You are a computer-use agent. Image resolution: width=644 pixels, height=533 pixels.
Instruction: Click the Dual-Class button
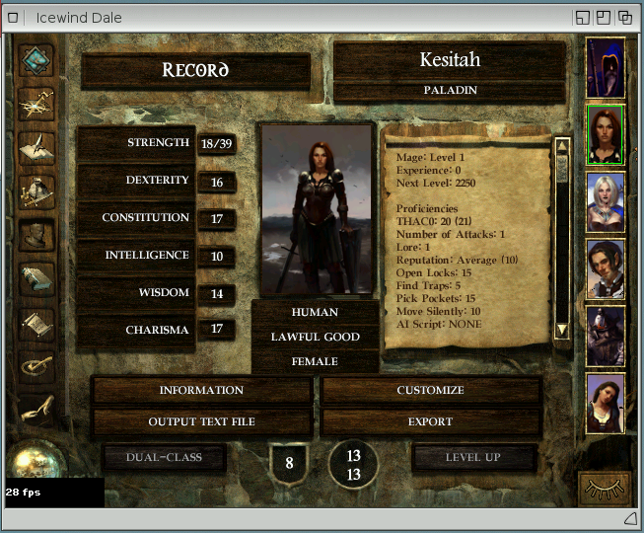[x=164, y=458]
